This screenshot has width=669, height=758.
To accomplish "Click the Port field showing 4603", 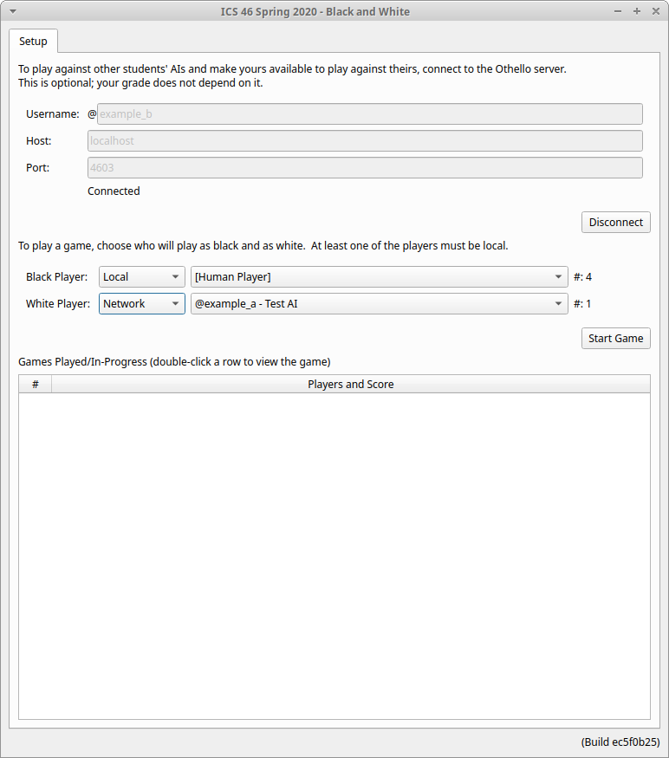I will click(365, 168).
